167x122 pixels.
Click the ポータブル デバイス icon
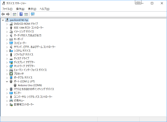[11, 77]
